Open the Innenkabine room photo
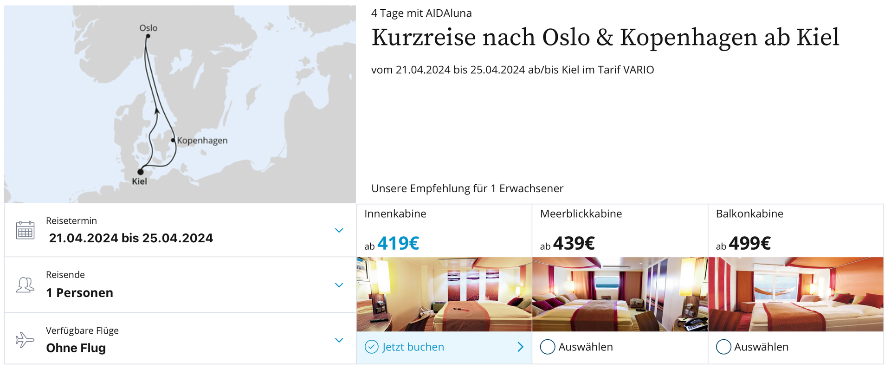 pyautogui.click(x=444, y=294)
